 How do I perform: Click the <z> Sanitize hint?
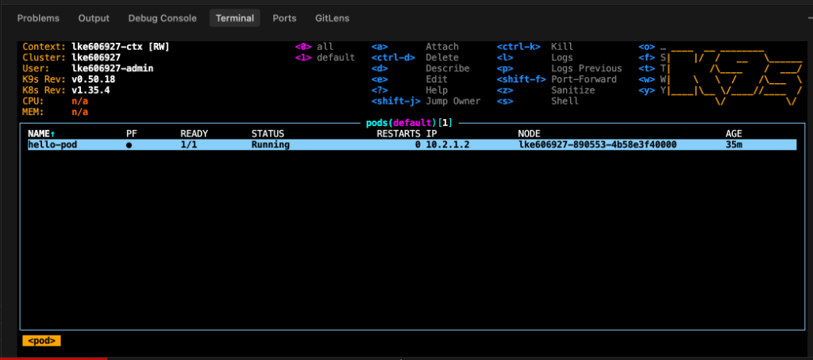click(546, 90)
